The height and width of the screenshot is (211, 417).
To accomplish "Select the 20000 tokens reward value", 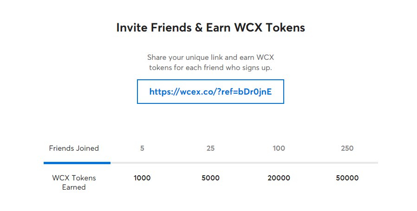I will [x=279, y=178].
